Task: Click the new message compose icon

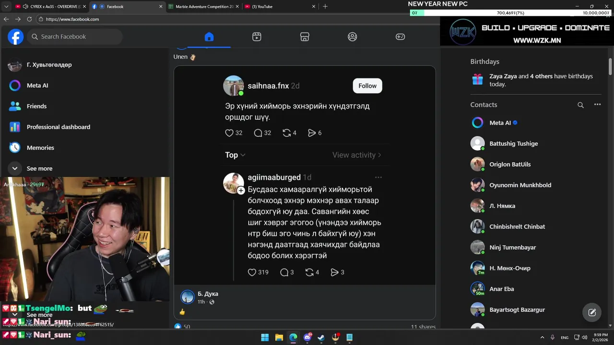Action: (592, 312)
